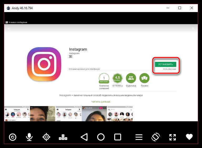The image size is (202, 148).
Task: Click the microphone icon in bottom bar
Action: pos(29,137)
